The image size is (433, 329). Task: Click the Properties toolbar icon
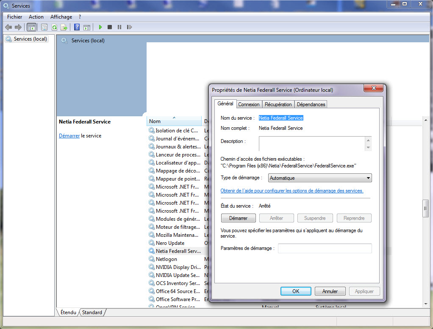click(x=44, y=27)
